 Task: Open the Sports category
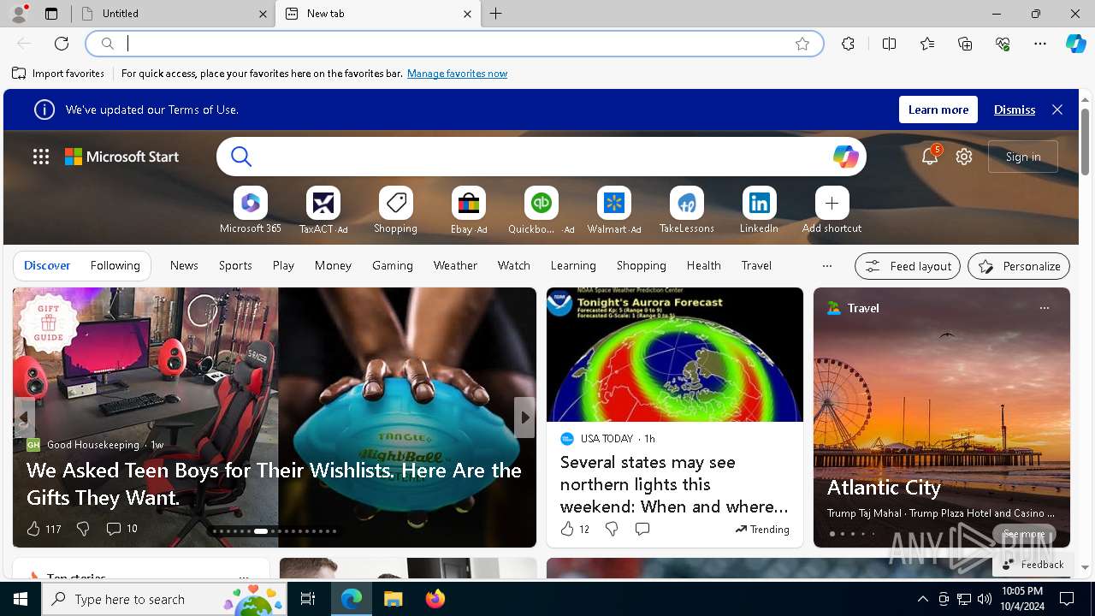pyautogui.click(x=235, y=265)
